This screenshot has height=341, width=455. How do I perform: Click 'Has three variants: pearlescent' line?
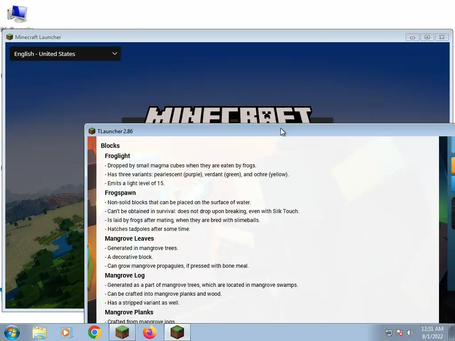pos(197,174)
